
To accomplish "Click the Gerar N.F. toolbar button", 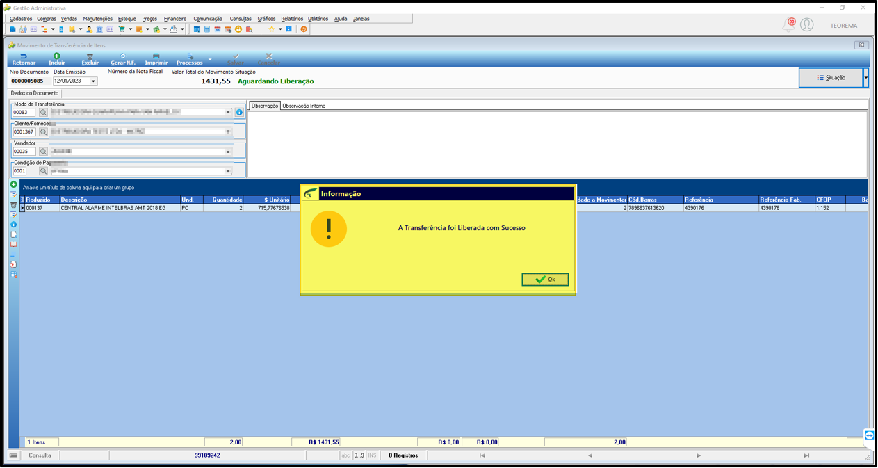I will click(x=123, y=59).
